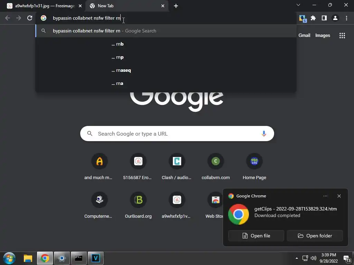The image size is (354, 265).
Task: Select the New Tab tab
Action: (127, 6)
